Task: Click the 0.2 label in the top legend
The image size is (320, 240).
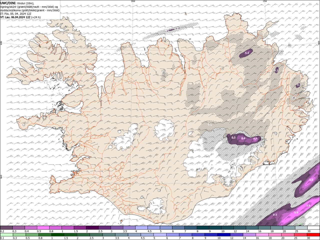Action: 2,231
